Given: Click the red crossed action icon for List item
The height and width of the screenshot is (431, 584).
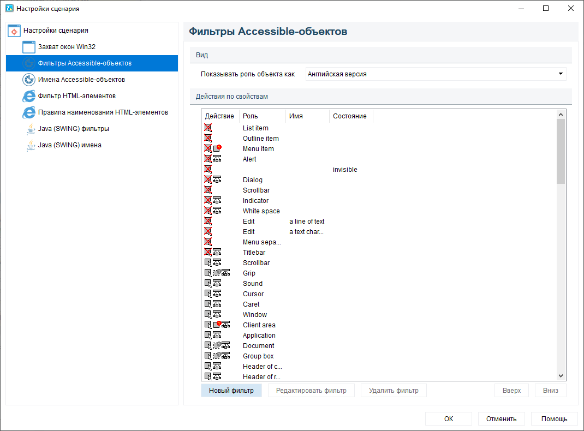Looking at the screenshot, I should pyautogui.click(x=208, y=128).
